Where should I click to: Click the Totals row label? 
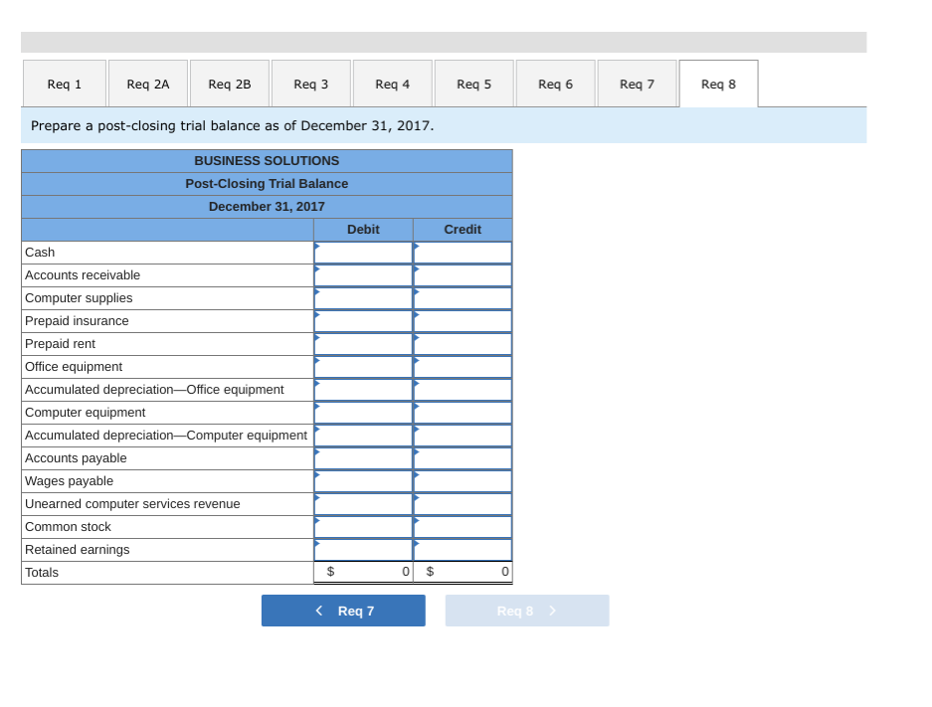click(42, 573)
